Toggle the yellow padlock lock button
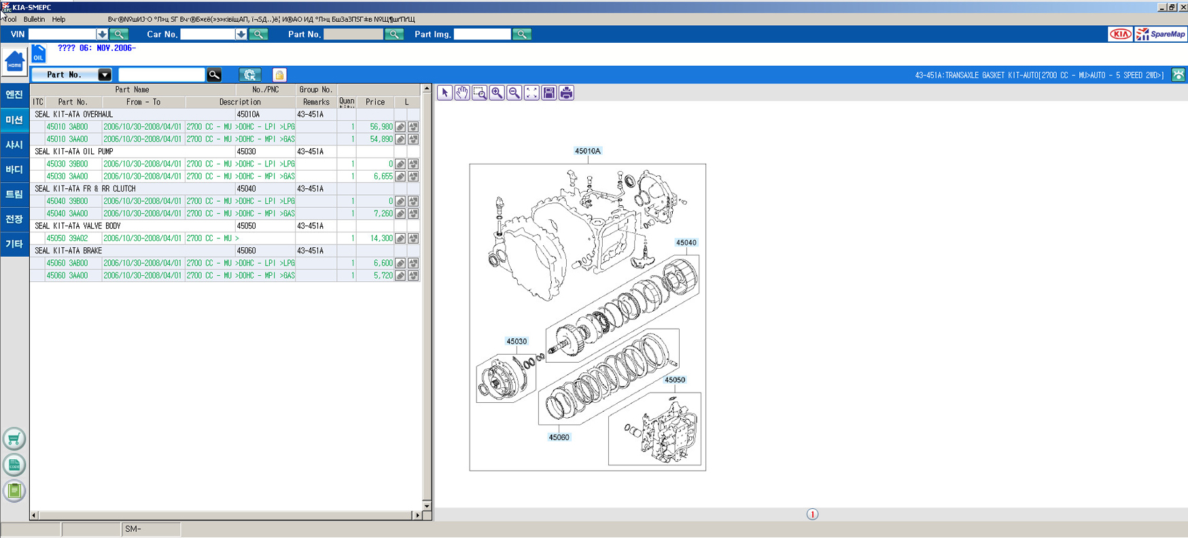Screen dimensions: 1188x538 click(279, 75)
